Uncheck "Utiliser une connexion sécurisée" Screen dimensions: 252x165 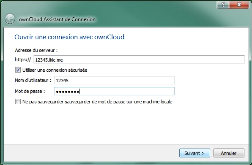point(18,70)
